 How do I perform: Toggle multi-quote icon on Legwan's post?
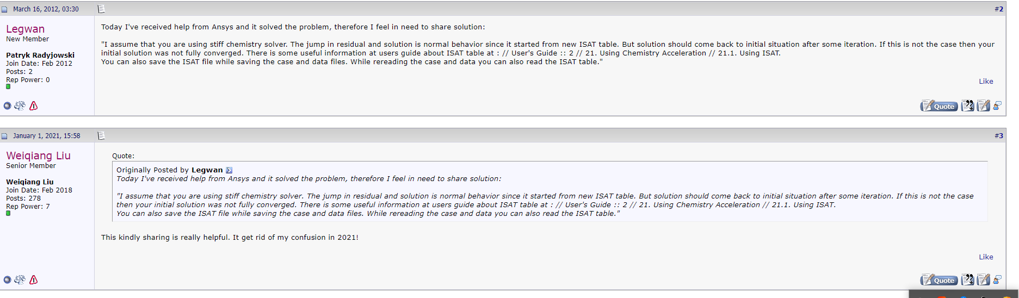(x=967, y=105)
